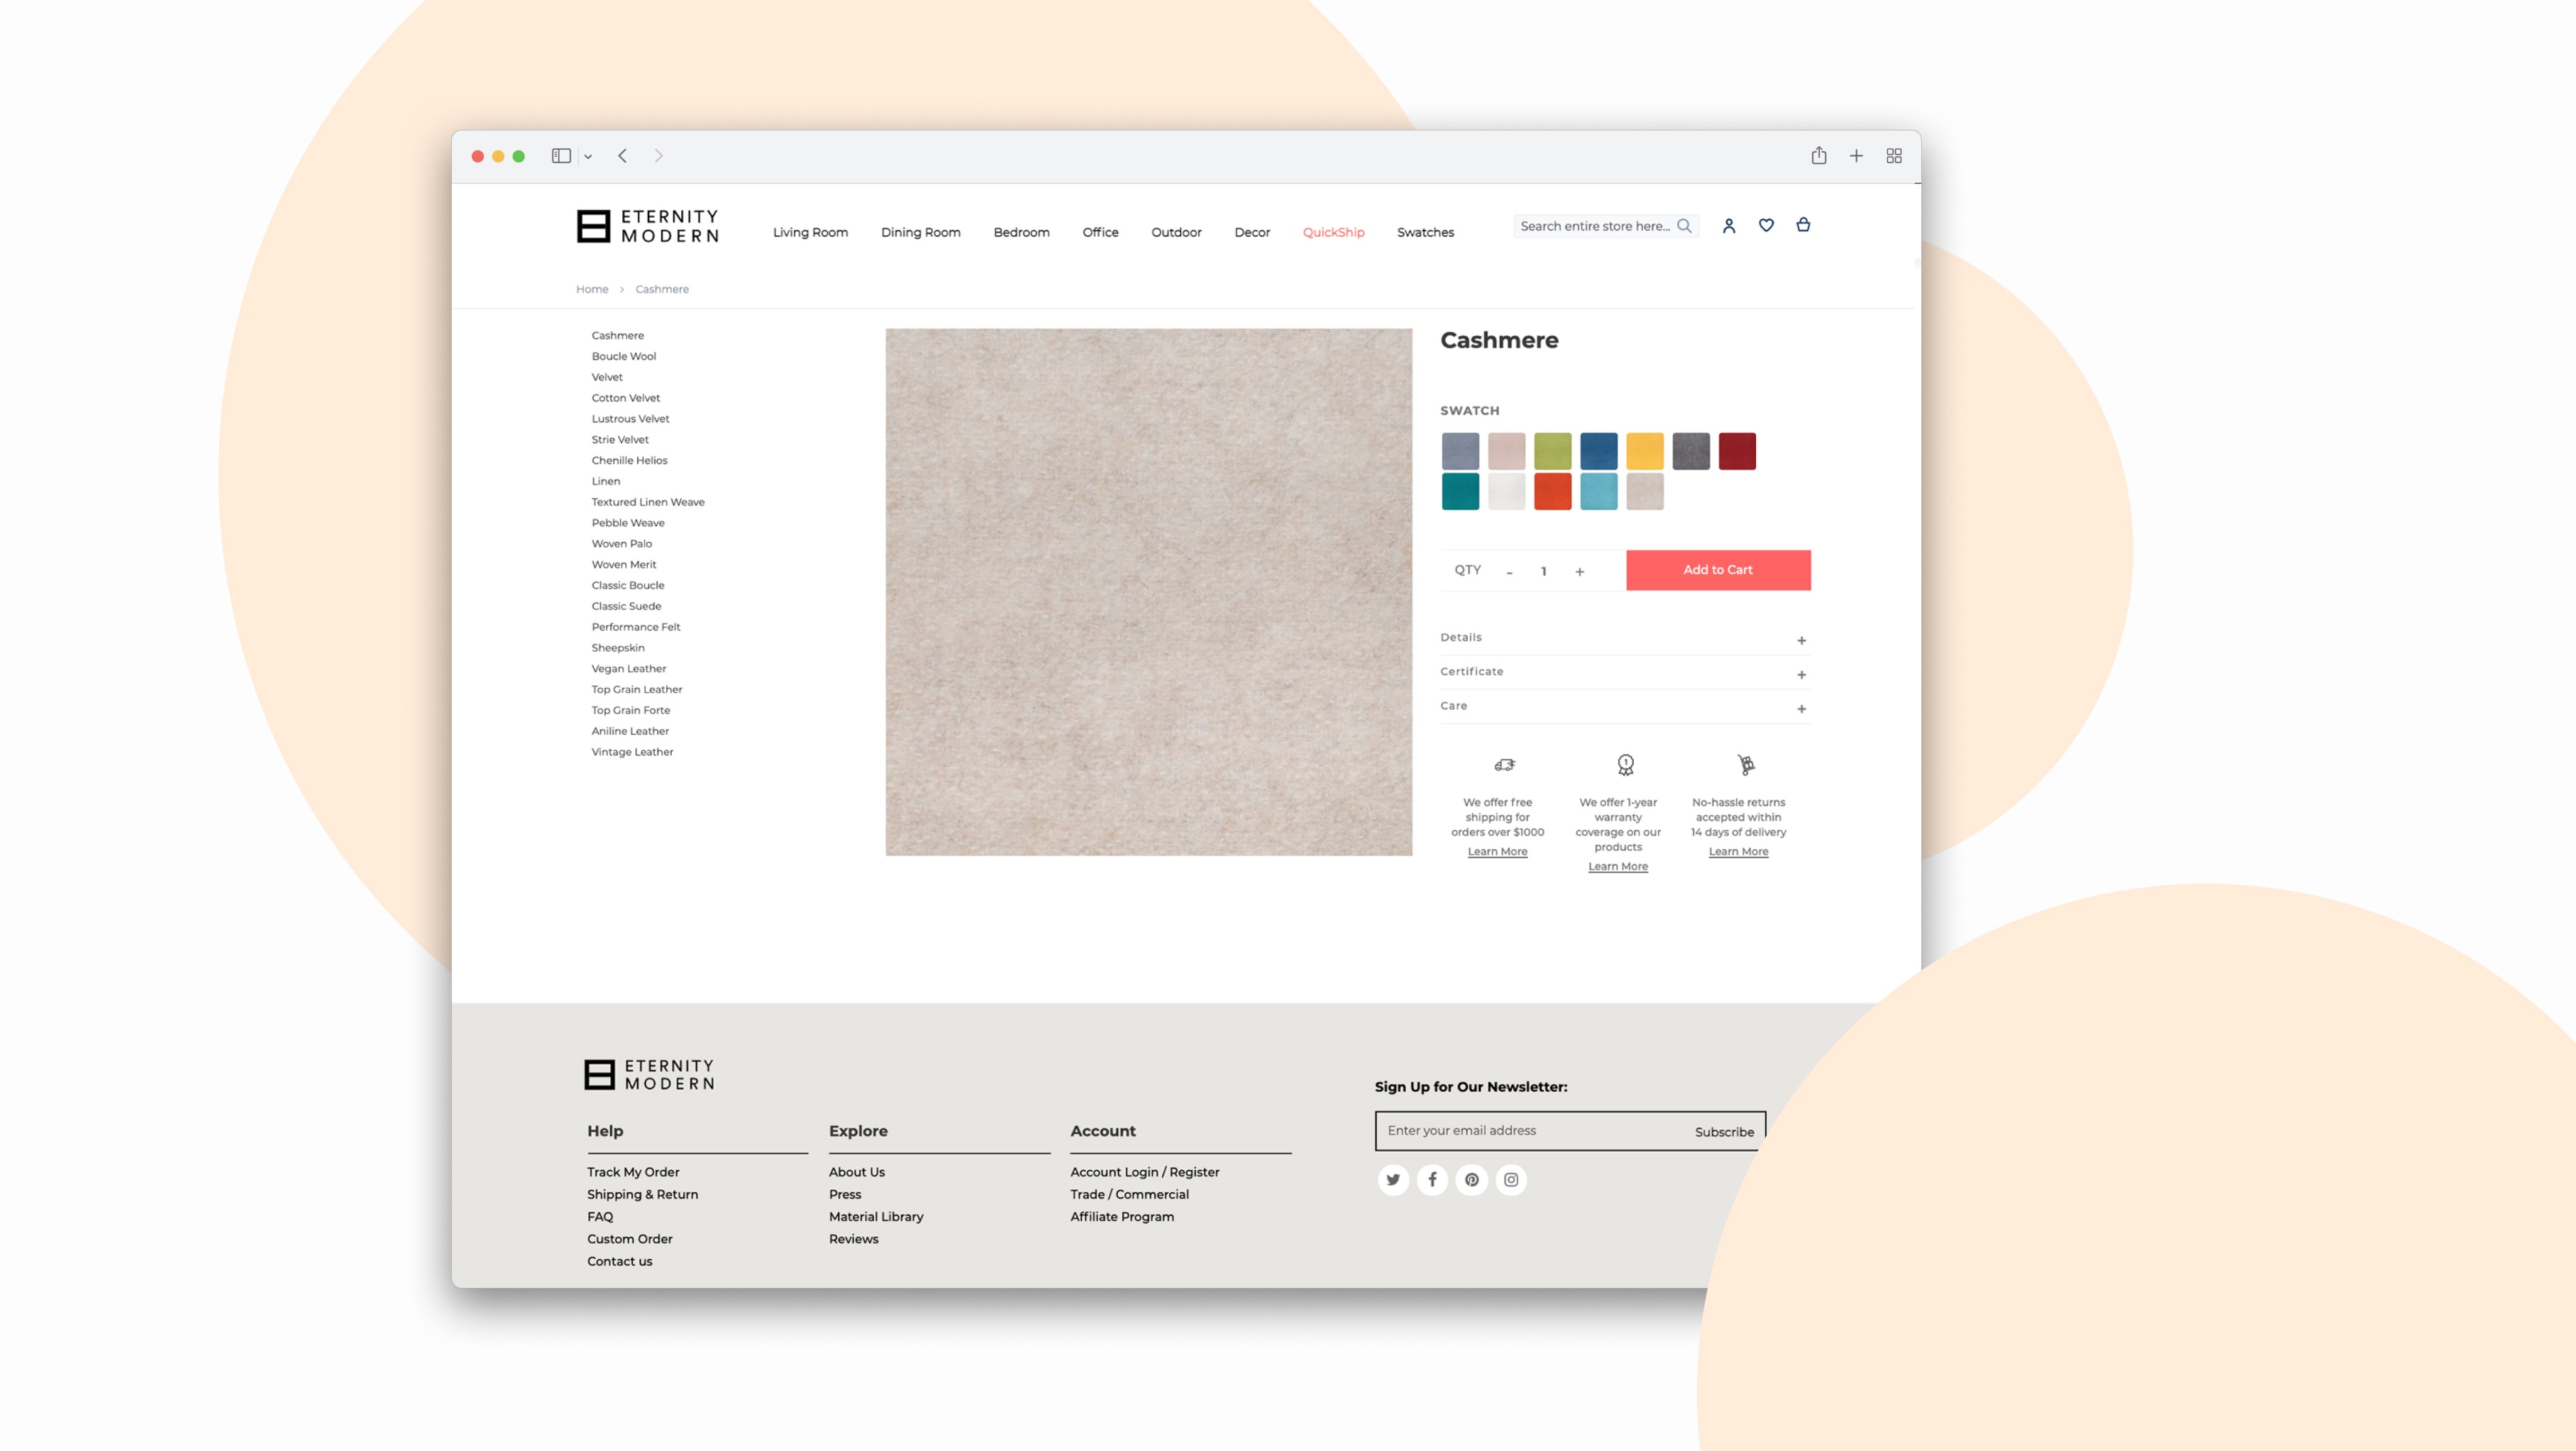The width and height of the screenshot is (2576, 1451).
Task: Click the search magnifier icon
Action: [1684, 226]
